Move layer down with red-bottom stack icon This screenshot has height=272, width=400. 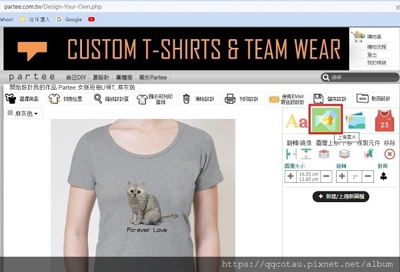click(x=344, y=154)
